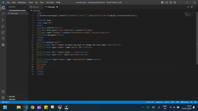The width and height of the screenshot is (198, 111).
Task: Click the VS Code logo in title bar
Action: click(x=3, y=2)
